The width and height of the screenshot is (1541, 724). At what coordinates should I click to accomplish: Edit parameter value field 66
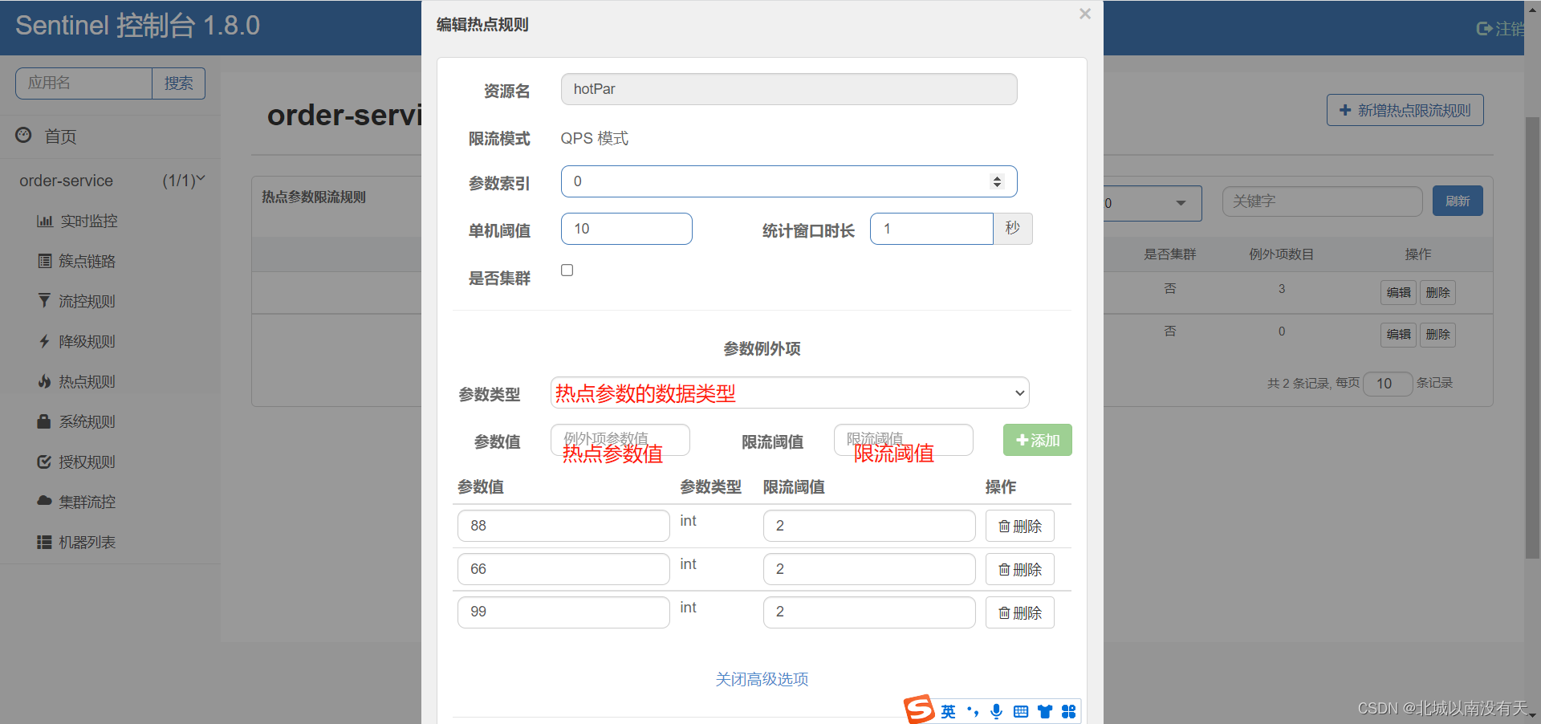(x=563, y=569)
